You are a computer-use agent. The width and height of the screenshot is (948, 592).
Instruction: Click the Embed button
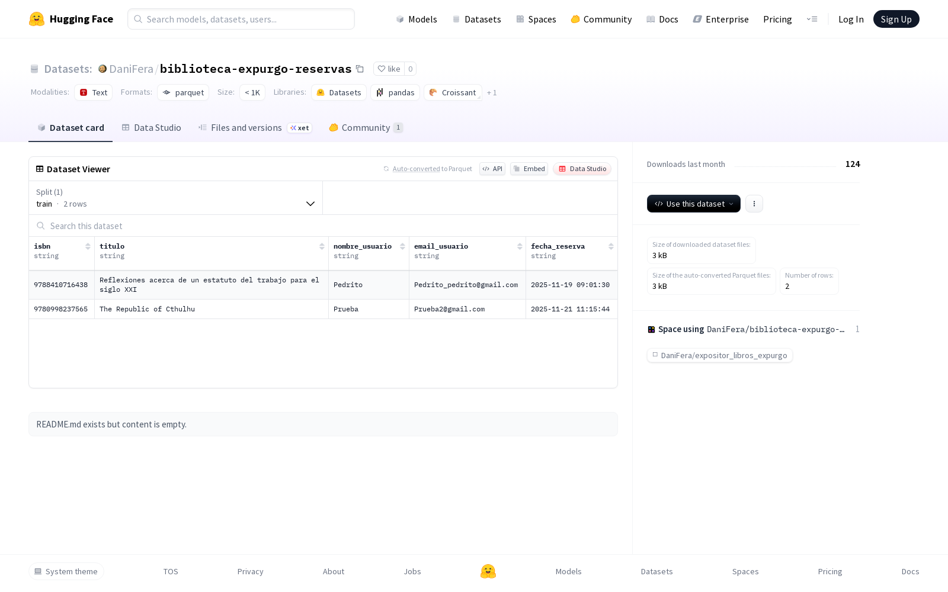click(x=529, y=169)
